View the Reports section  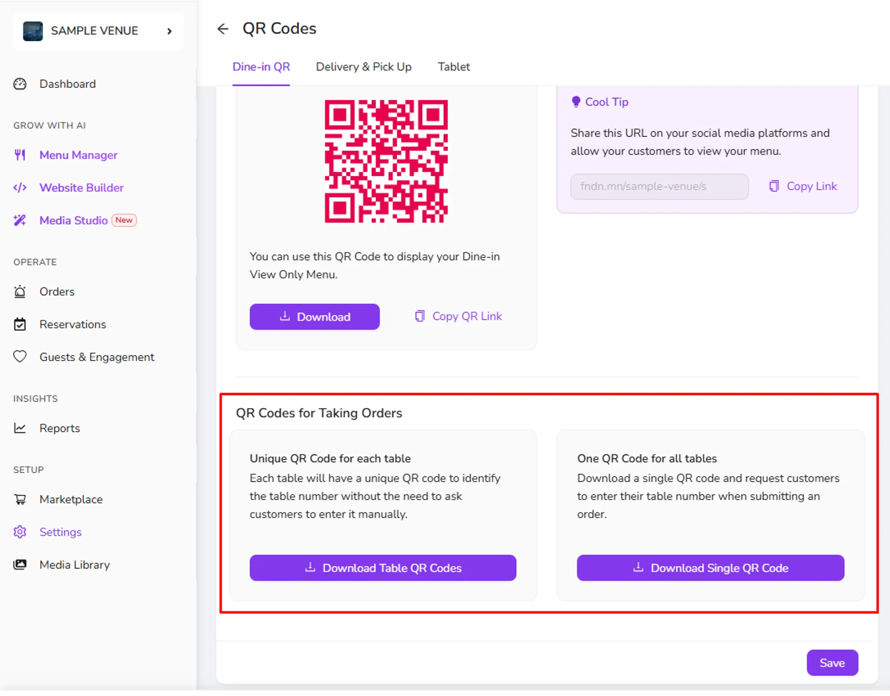[59, 428]
